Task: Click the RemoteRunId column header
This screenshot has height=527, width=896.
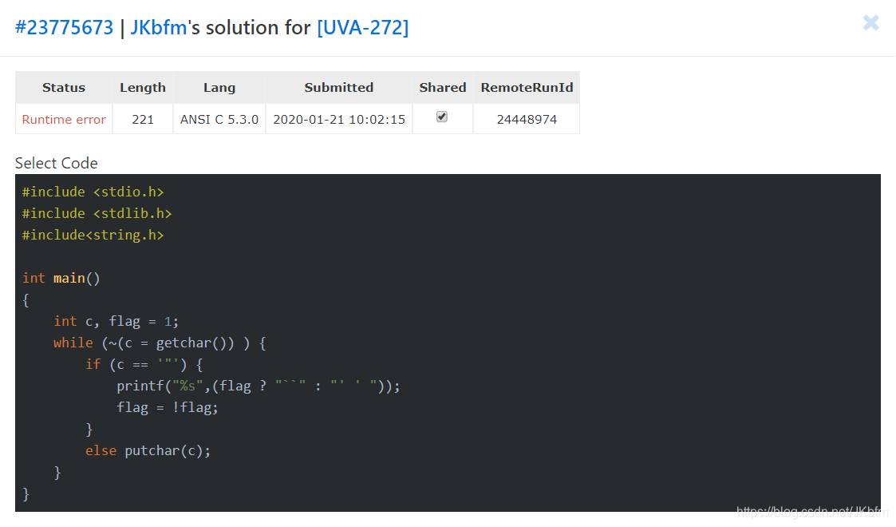Action: click(x=527, y=88)
